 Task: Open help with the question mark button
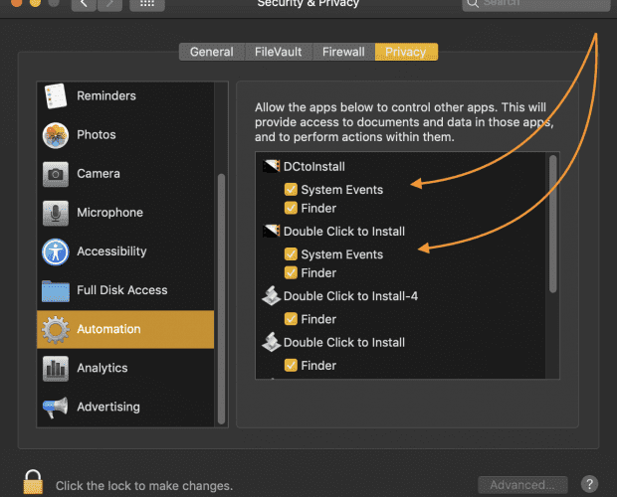pos(589,484)
